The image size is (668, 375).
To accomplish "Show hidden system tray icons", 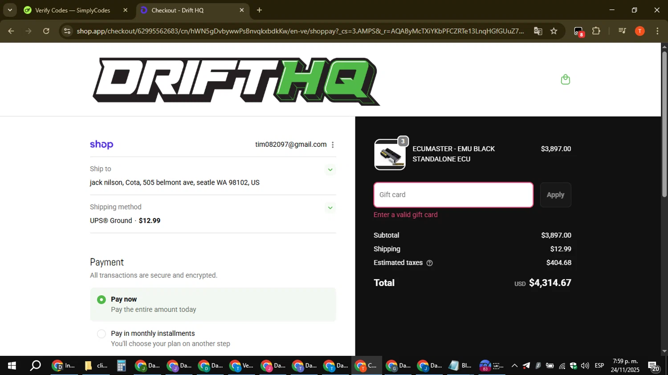I will (514, 366).
